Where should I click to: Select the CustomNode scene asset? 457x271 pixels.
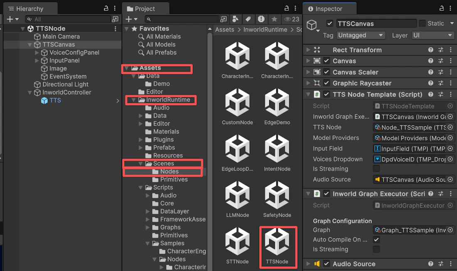(238, 107)
